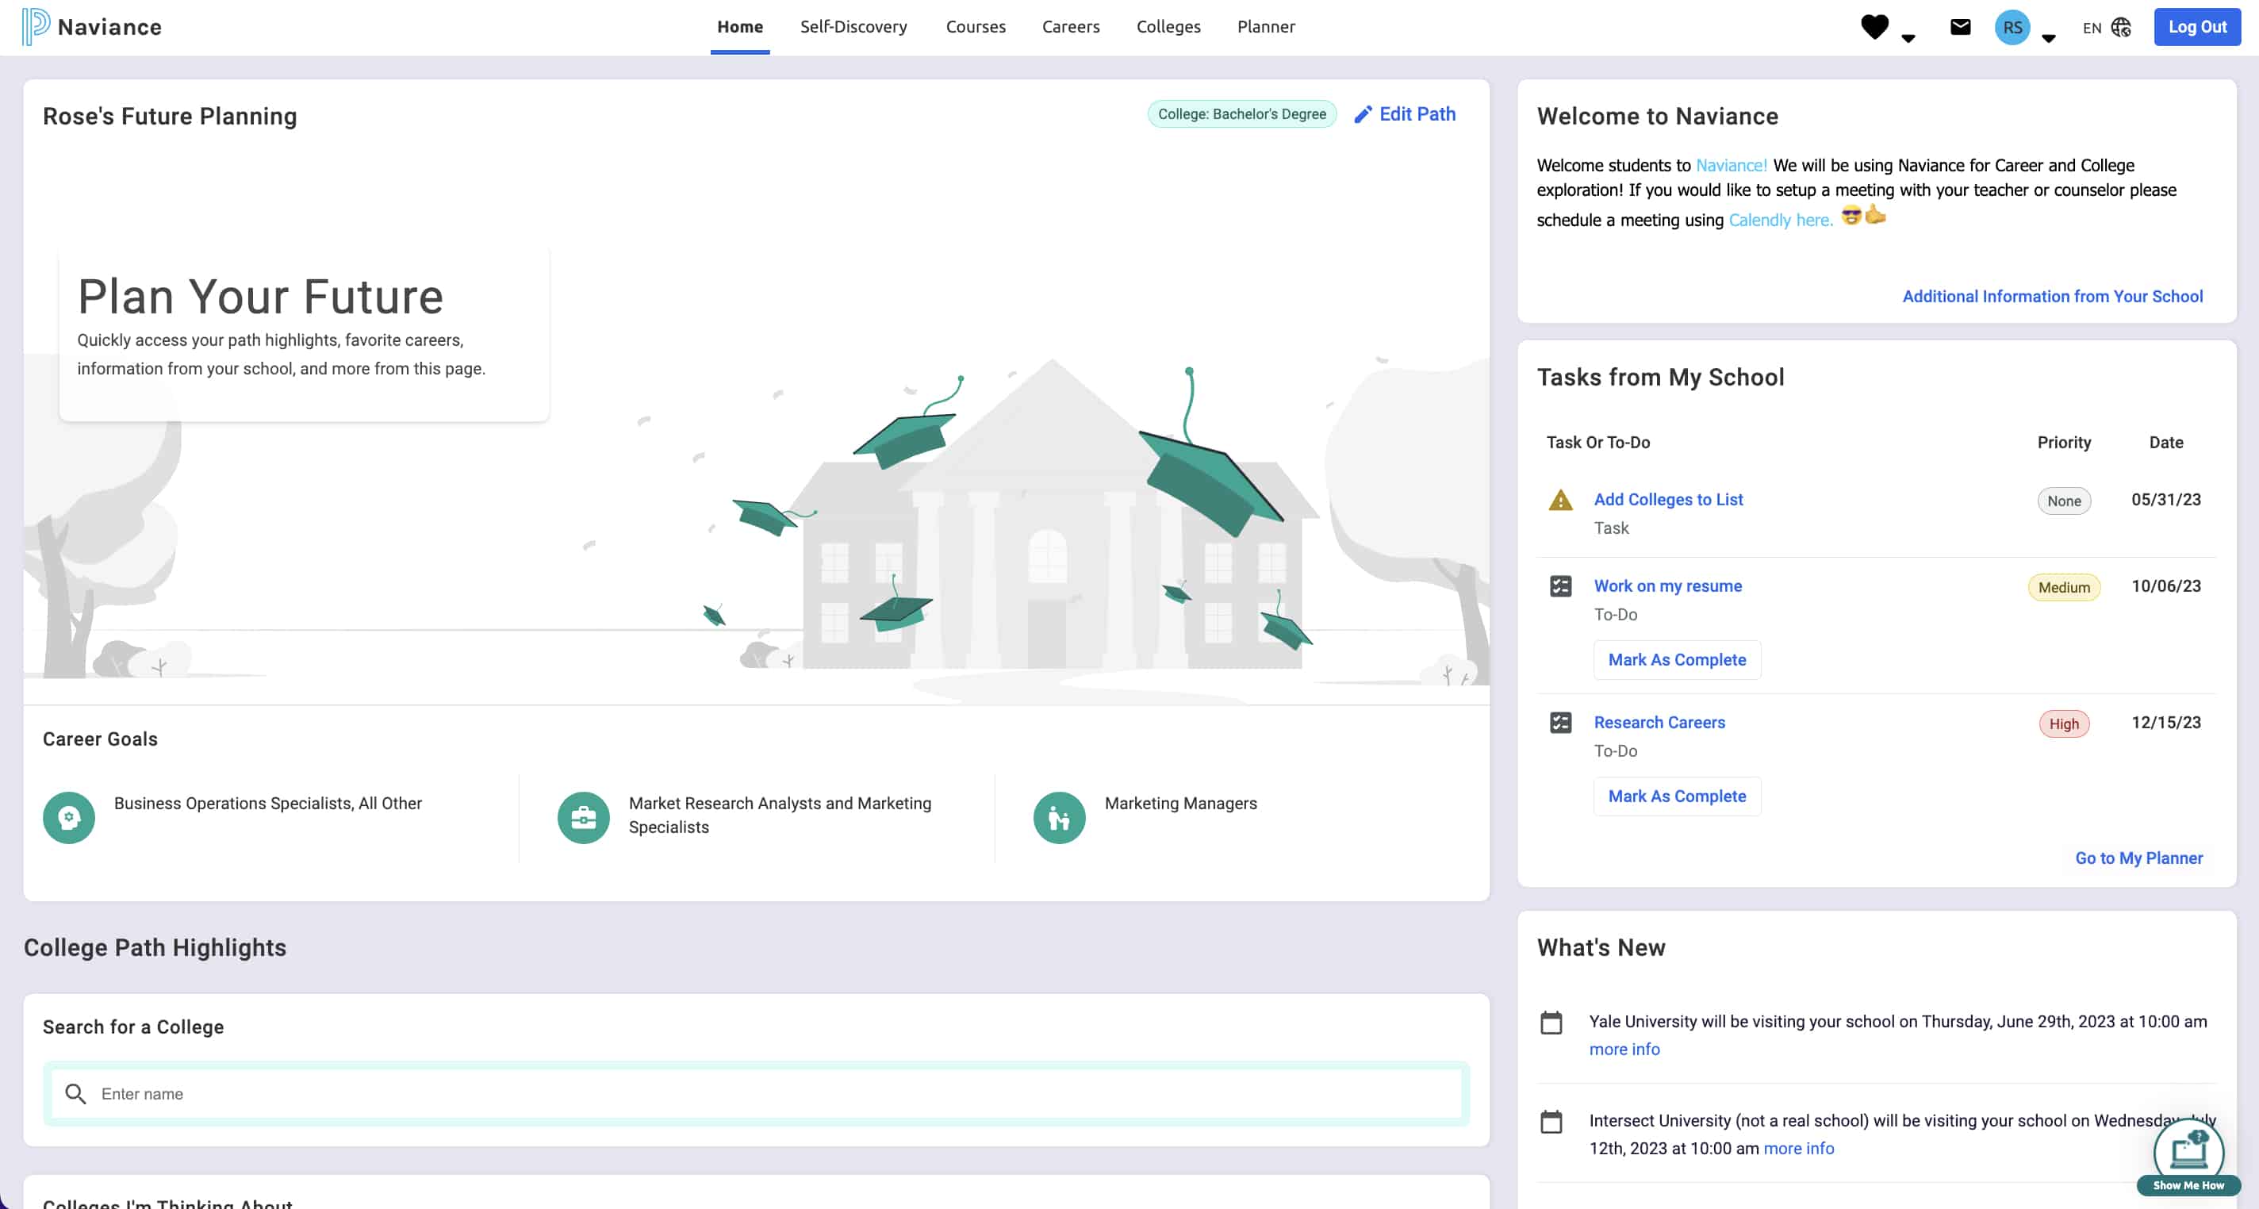Click more info for Yale University visit

coord(1624,1050)
